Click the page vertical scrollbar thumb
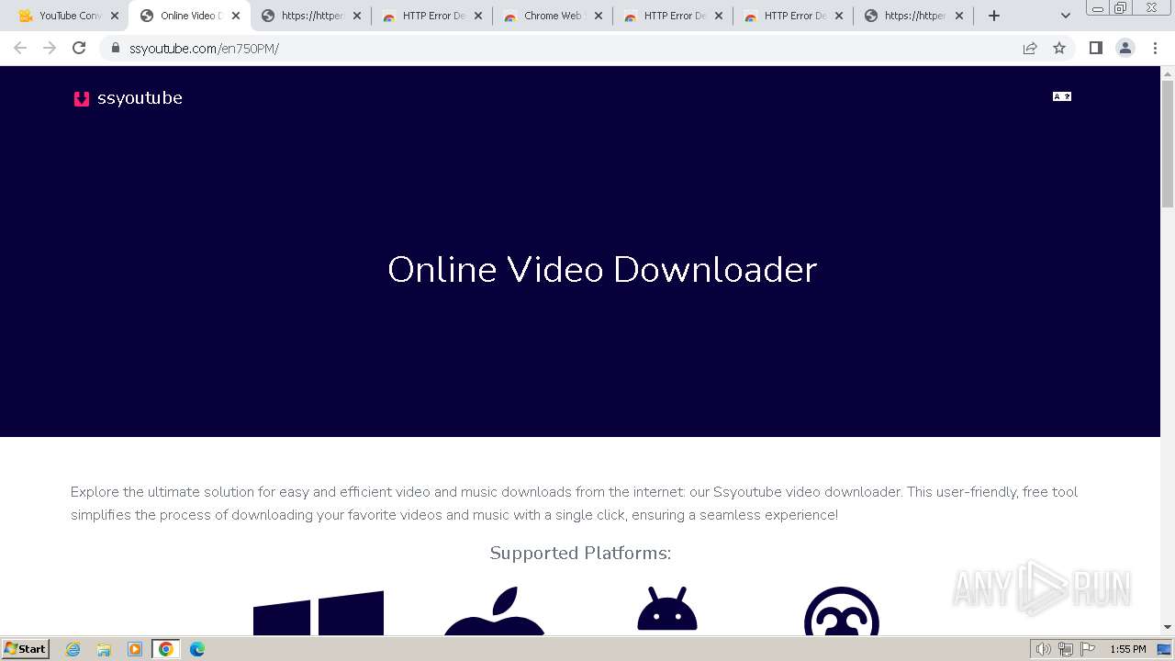 1168,144
